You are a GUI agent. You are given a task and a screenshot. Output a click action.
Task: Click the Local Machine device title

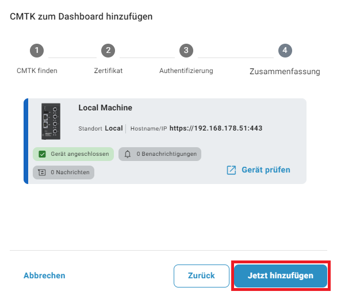[105, 108]
